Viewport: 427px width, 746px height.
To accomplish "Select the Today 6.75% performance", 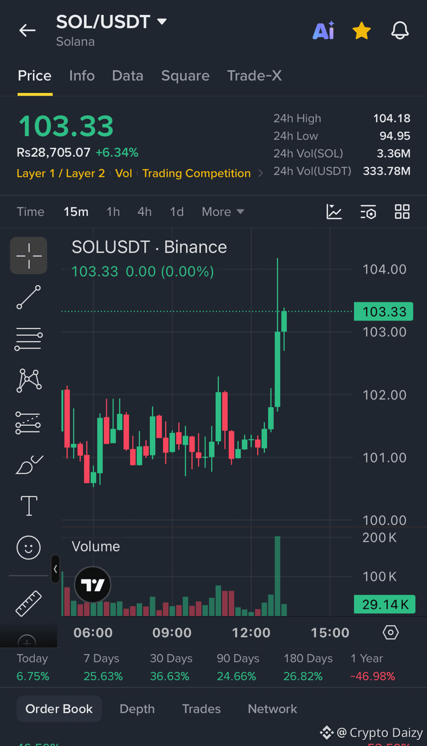I will [x=33, y=667].
